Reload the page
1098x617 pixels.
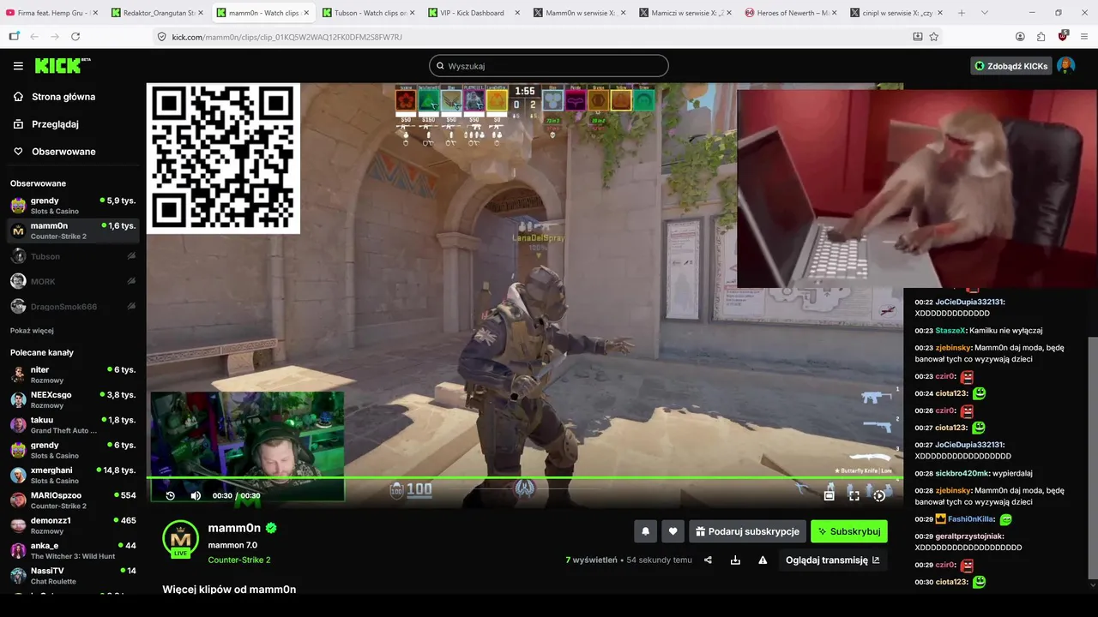[75, 37]
